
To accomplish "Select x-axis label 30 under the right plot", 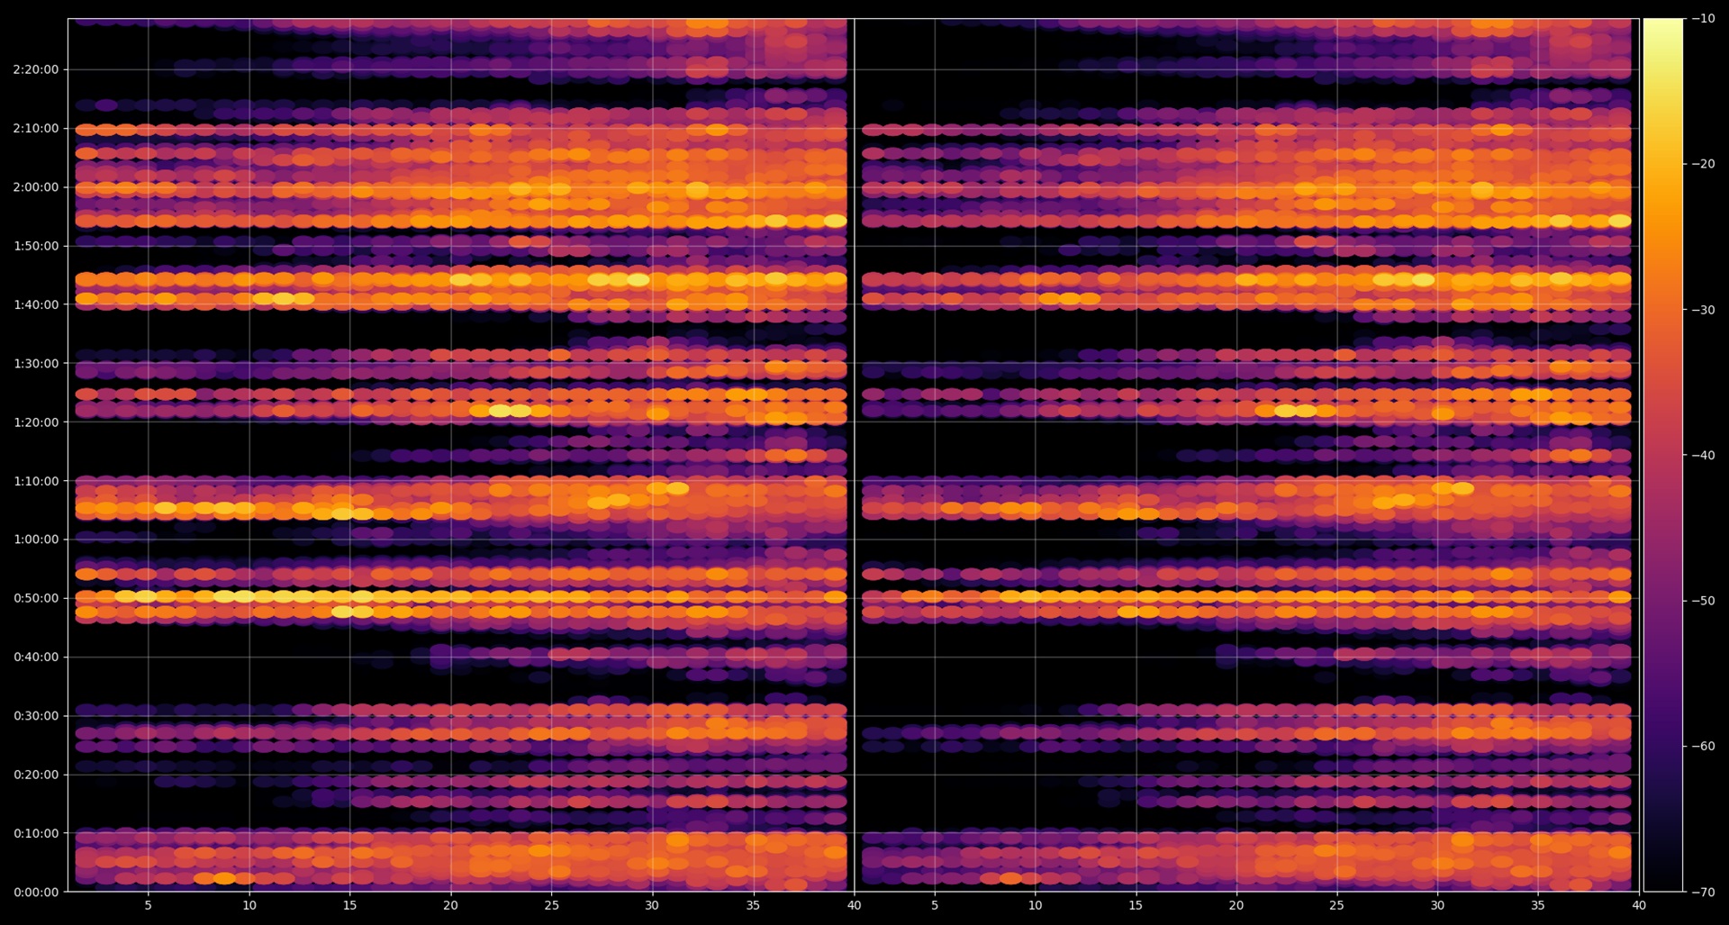I will 1438,905.
